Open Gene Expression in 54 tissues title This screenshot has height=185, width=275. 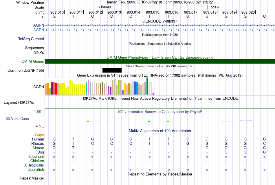coord(160,75)
